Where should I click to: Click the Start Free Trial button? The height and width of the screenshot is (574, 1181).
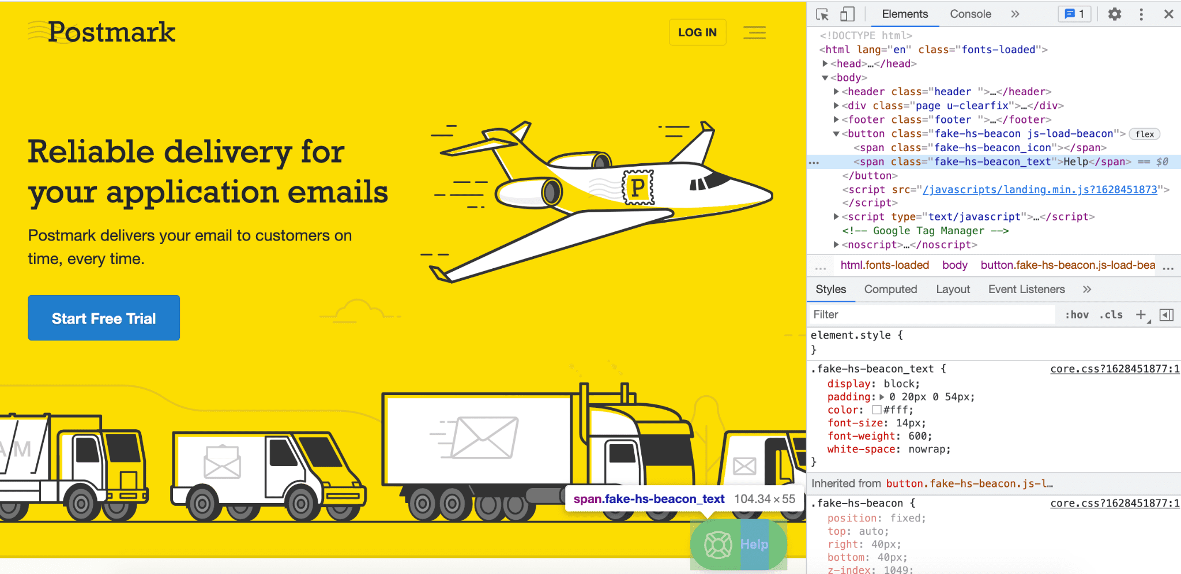(x=104, y=318)
